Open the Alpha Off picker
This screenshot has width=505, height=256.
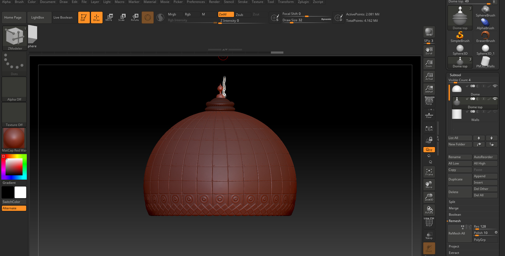coord(14,89)
